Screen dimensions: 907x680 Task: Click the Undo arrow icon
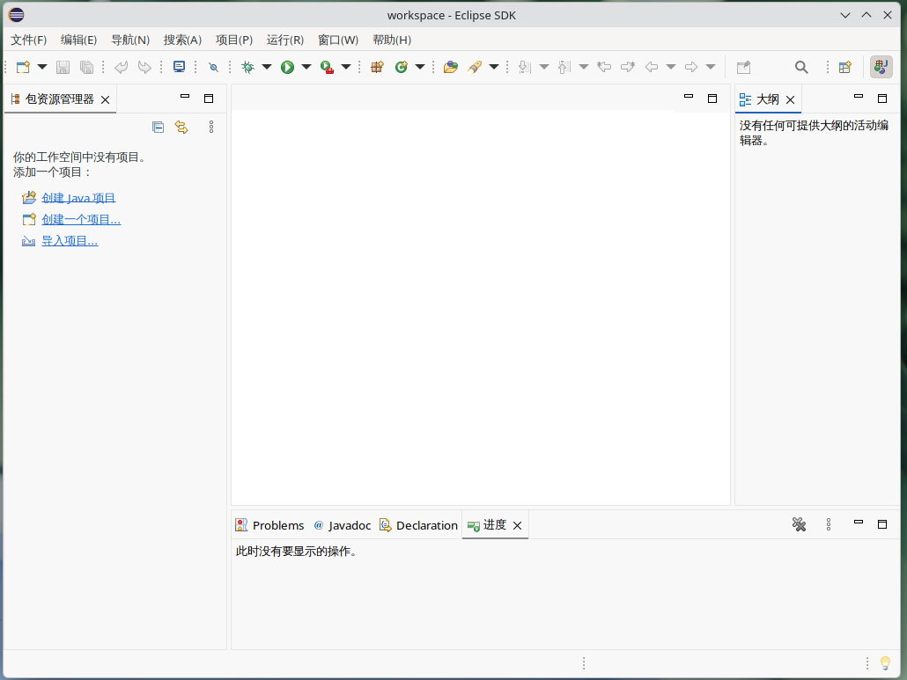121,67
